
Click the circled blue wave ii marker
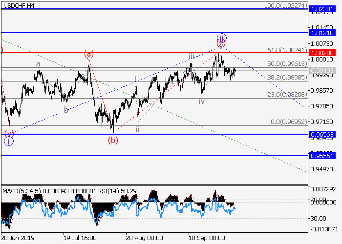(221, 38)
